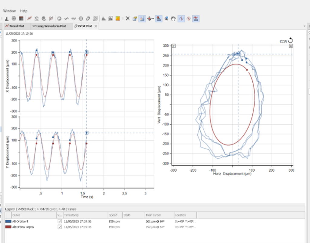Click the 150 rpm speed of Alt Orbita nf
Viewport: 310px width, 243px height.
pos(114,221)
